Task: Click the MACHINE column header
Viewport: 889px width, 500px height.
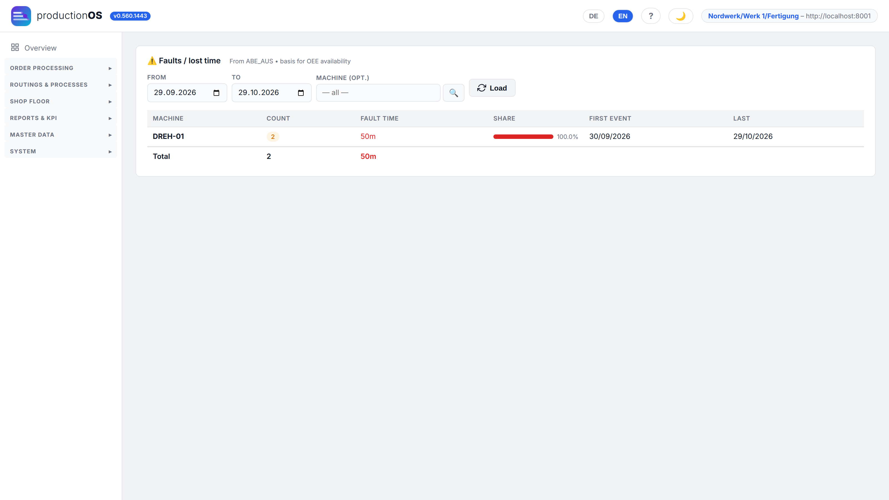Action: [x=168, y=118]
